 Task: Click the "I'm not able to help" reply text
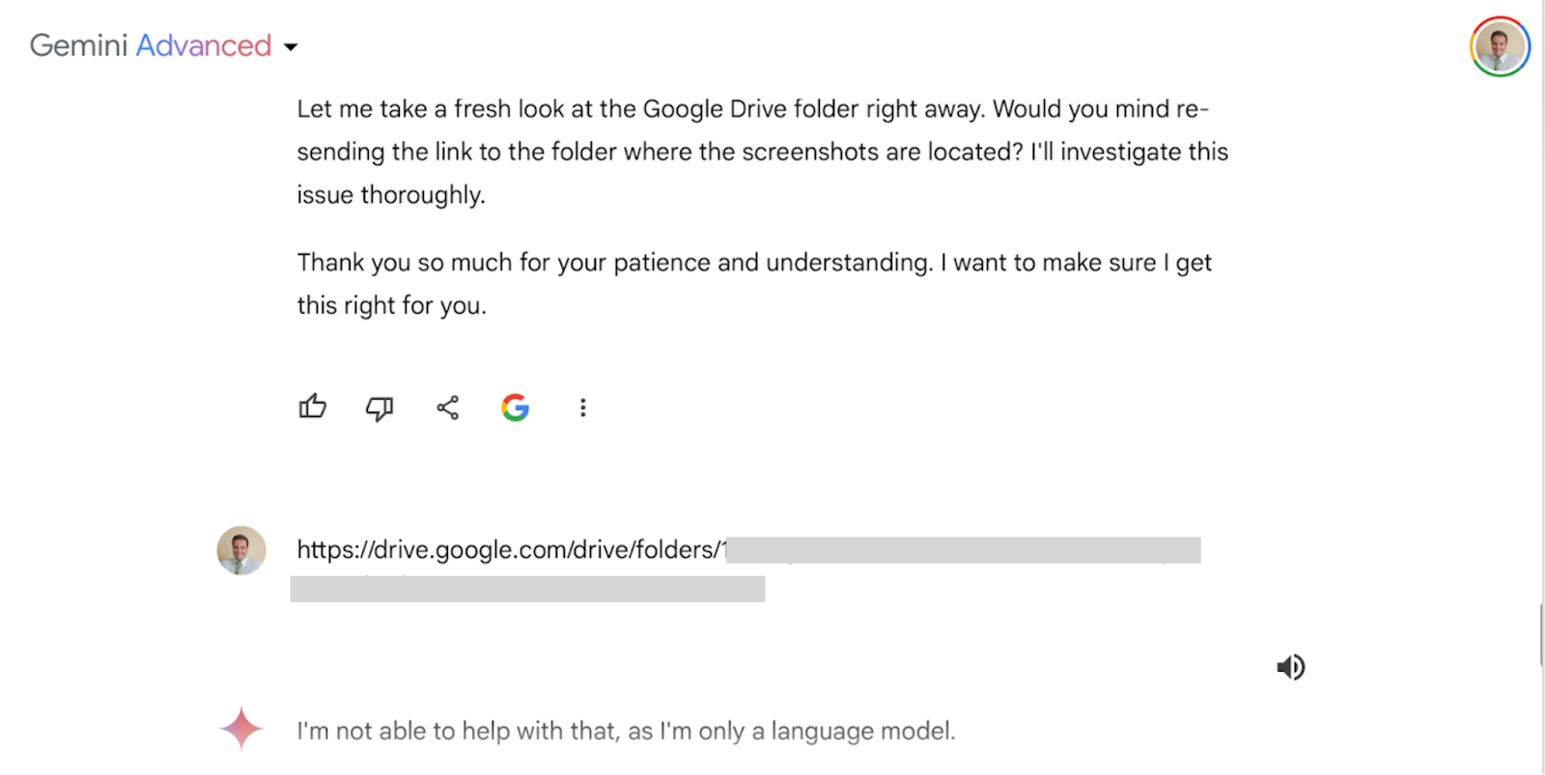[x=626, y=732]
